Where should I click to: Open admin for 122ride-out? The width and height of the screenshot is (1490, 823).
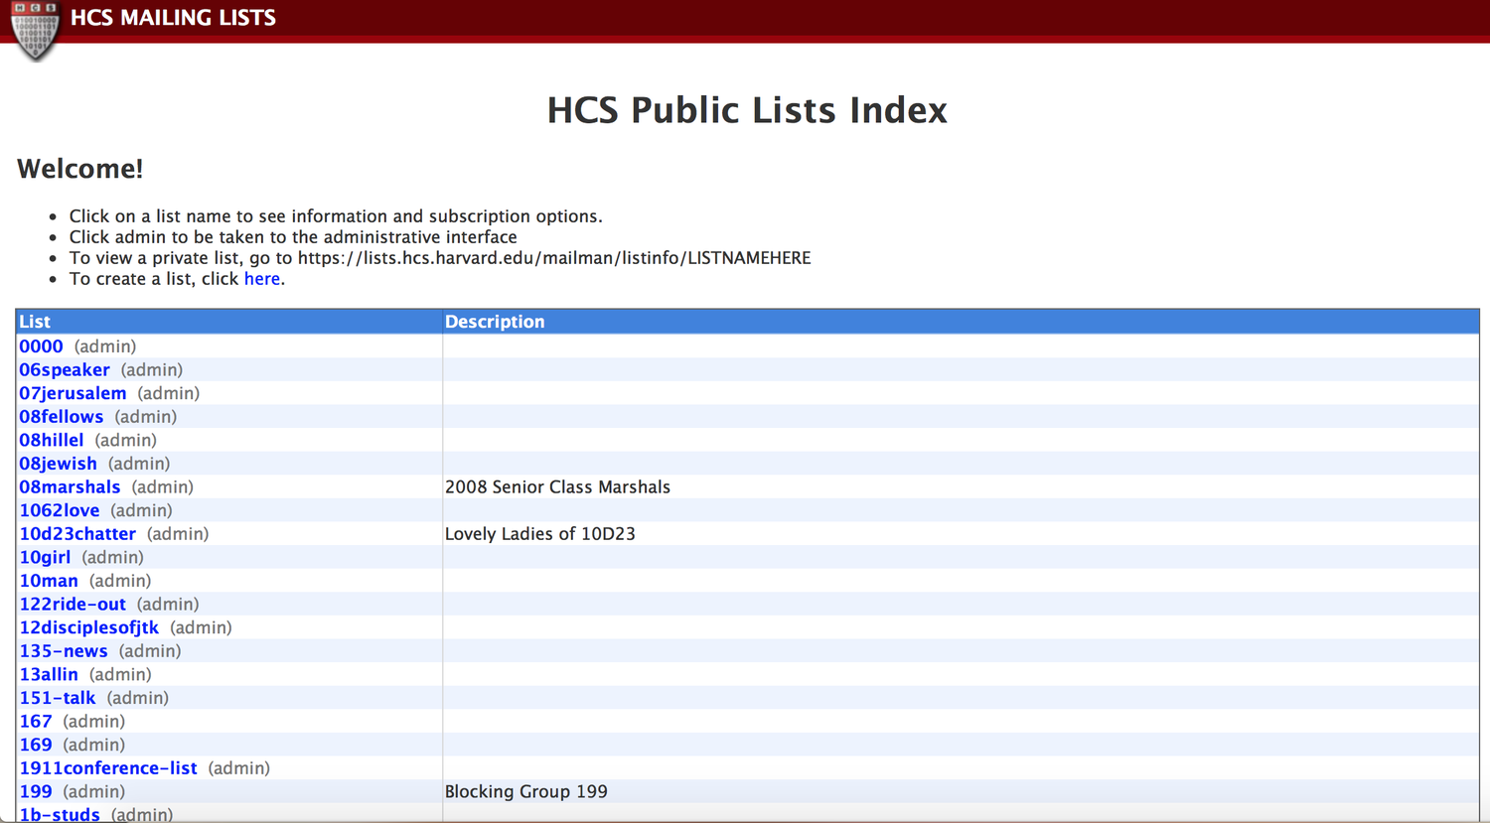pyautogui.click(x=168, y=605)
